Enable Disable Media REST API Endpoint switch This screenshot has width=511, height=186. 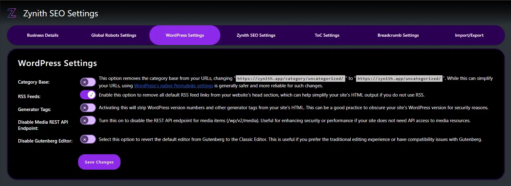click(x=88, y=121)
